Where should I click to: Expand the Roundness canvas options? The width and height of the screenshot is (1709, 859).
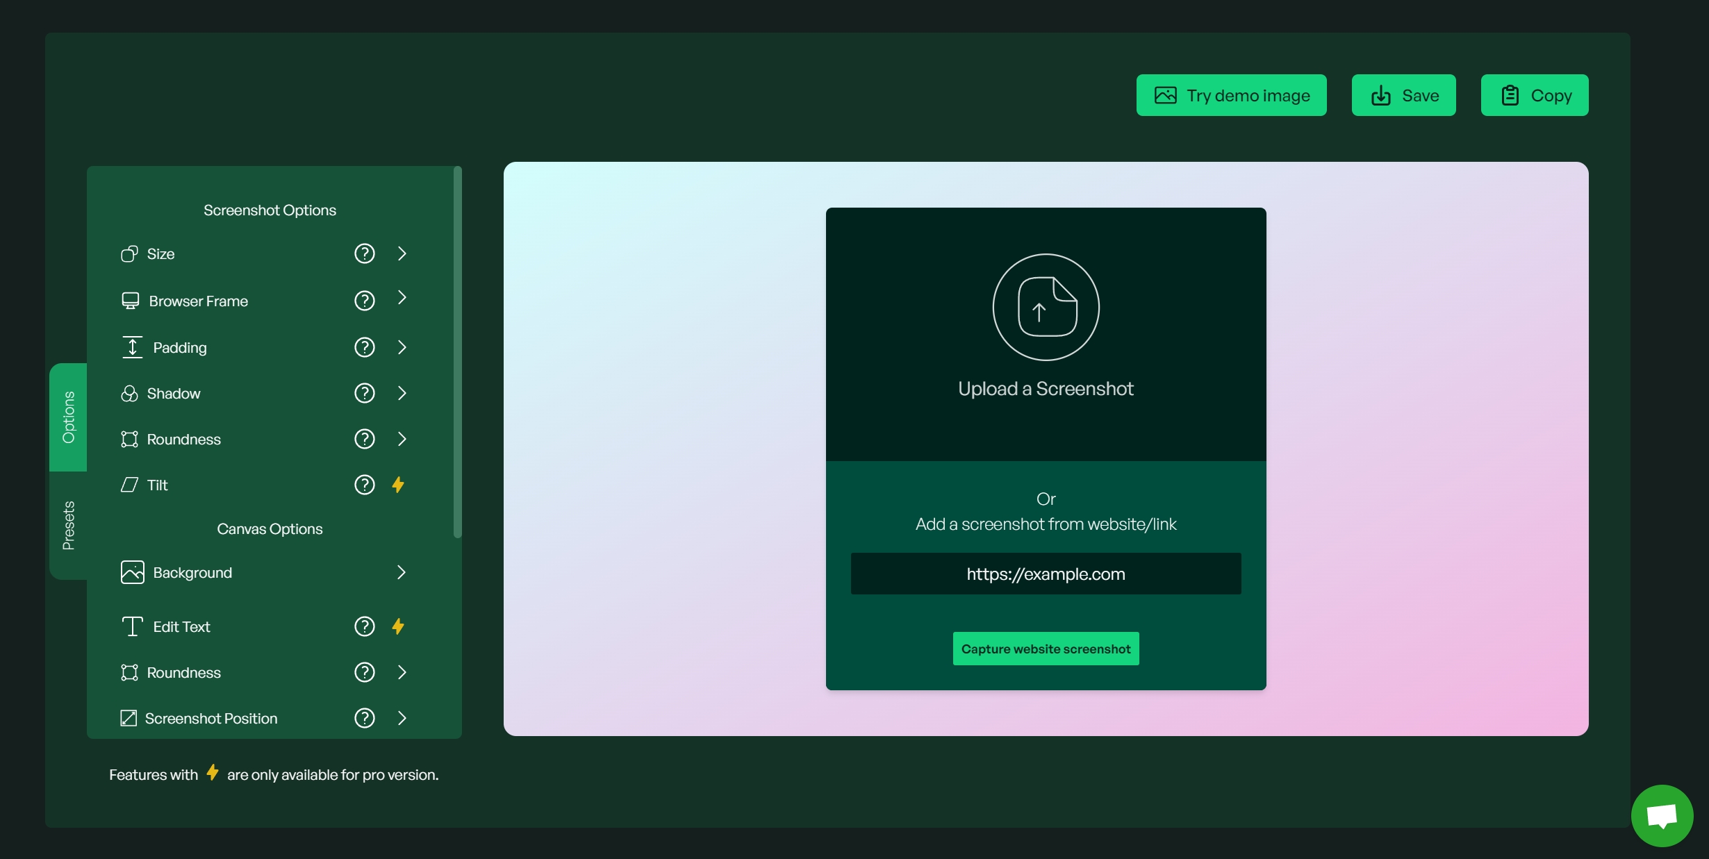[401, 672]
